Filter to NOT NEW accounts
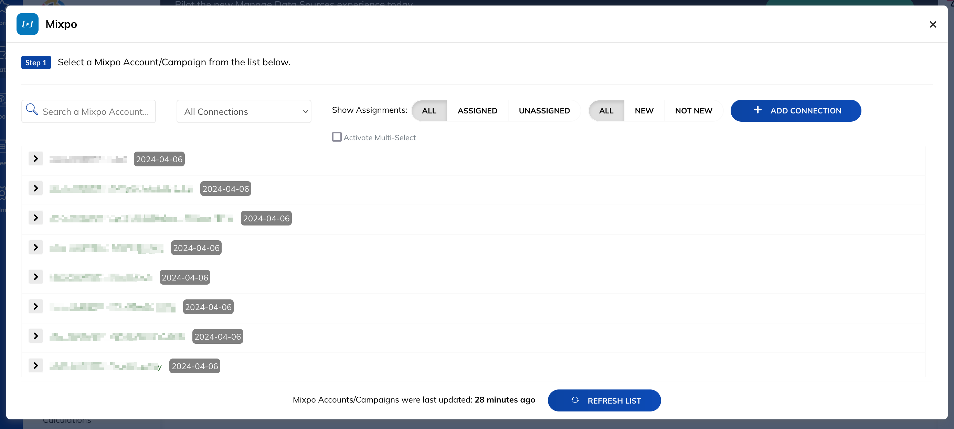This screenshot has height=429, width=954. (x=693, y=111)
